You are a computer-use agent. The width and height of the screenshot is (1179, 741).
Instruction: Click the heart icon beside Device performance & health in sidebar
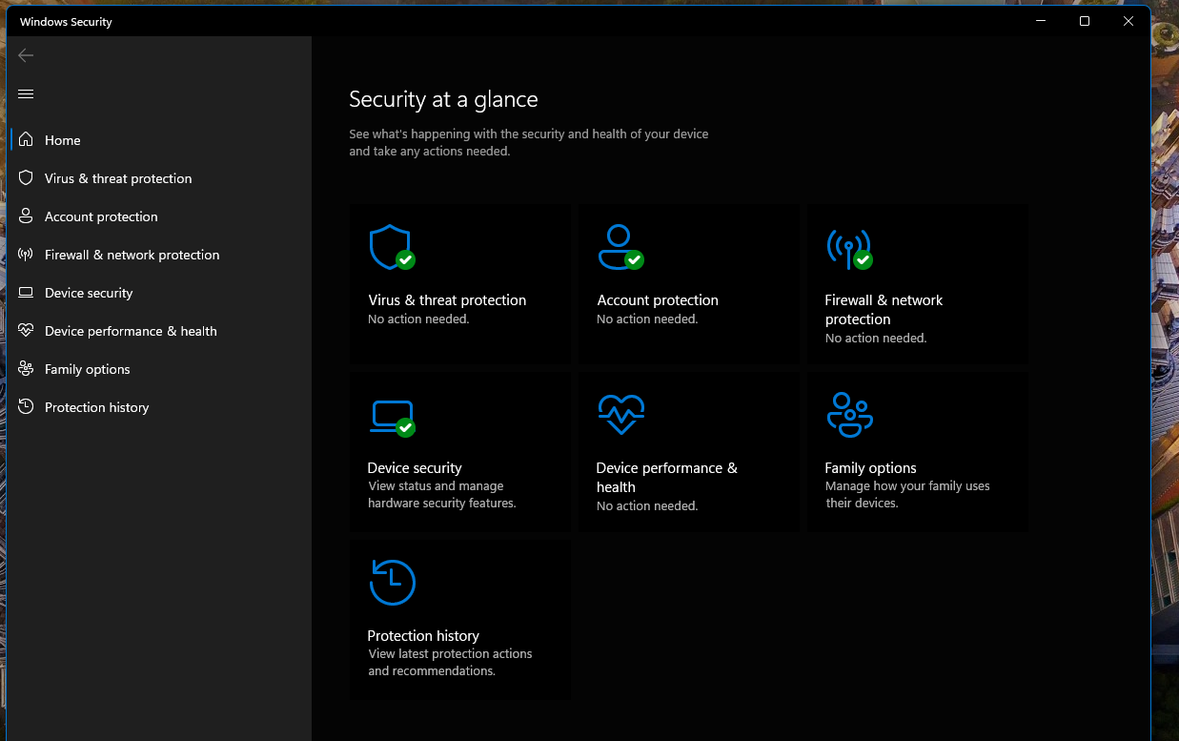tap(26, 331)
